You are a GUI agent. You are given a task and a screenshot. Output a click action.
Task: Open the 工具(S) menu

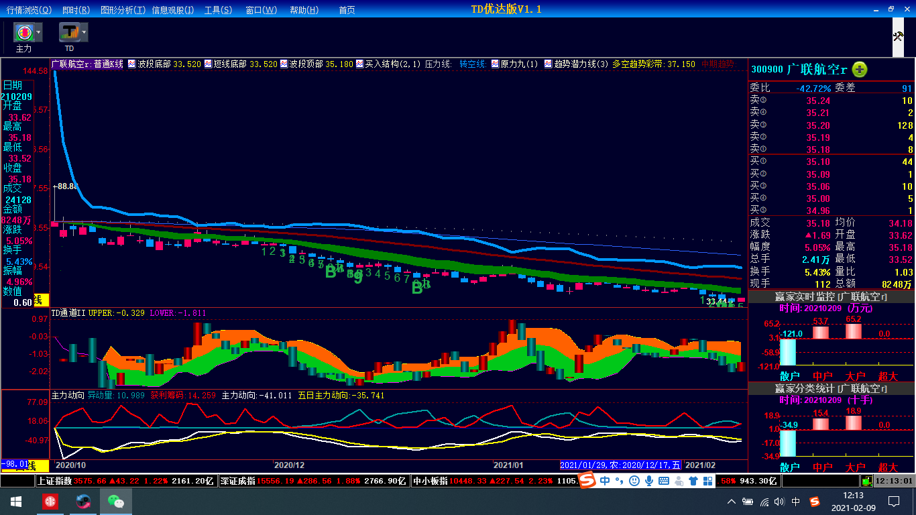click(x=219, y=10)
